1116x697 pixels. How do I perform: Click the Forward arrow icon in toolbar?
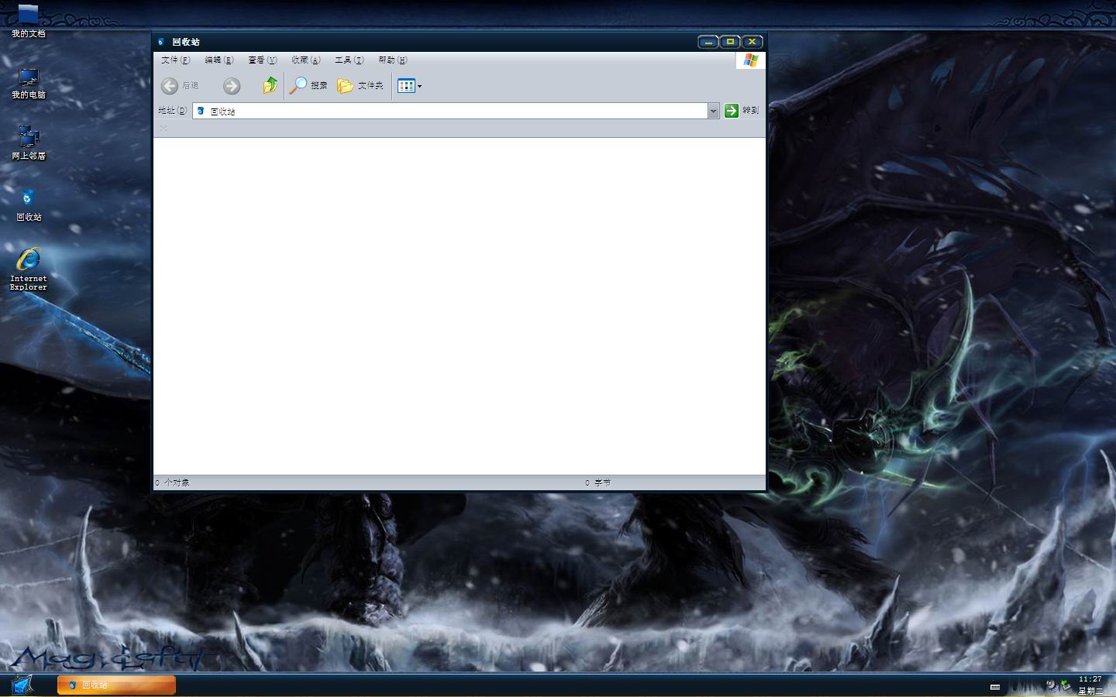click(x=231, y=86)
